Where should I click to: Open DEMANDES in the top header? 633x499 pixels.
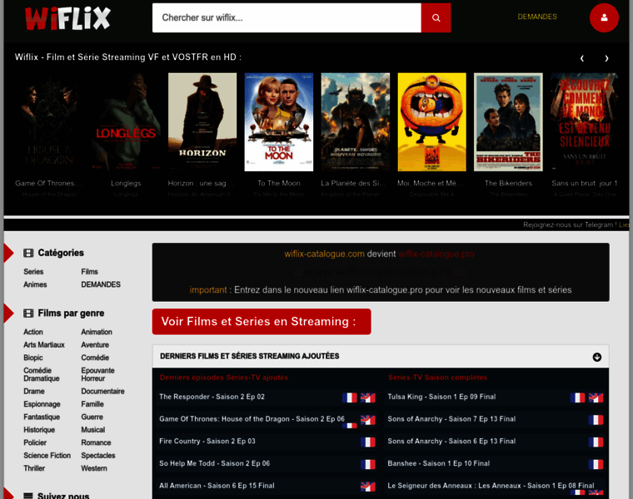coord(537,17)
